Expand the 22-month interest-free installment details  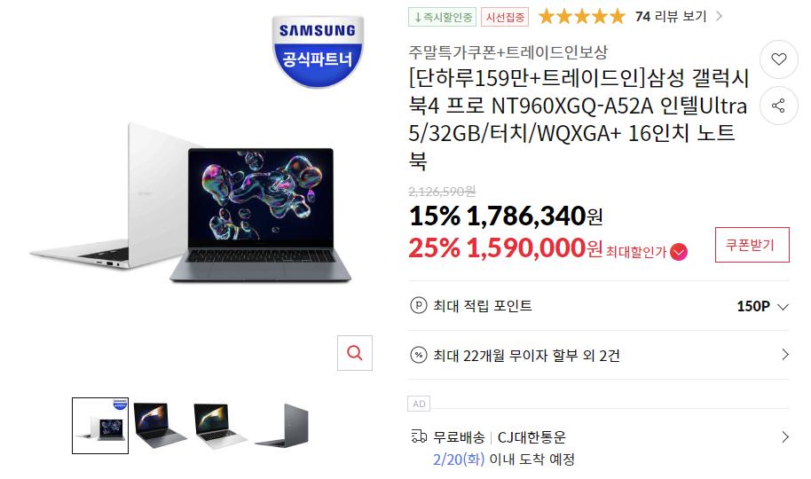(598, 356)
